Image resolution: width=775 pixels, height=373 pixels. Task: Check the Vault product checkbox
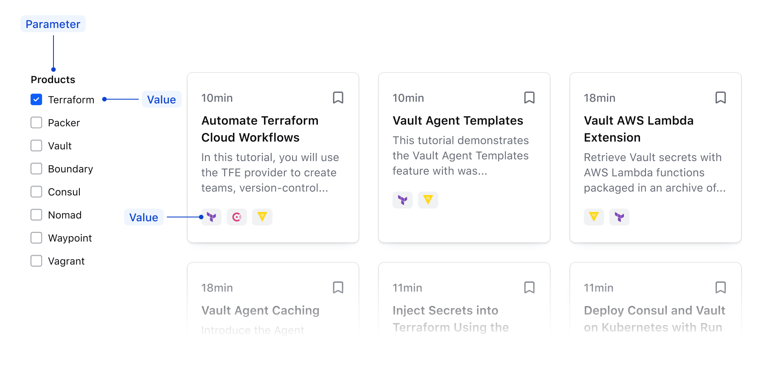tap(37, 146)
